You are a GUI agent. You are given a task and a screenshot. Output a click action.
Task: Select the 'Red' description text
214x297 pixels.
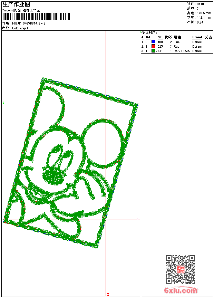[x=176, y=46]
